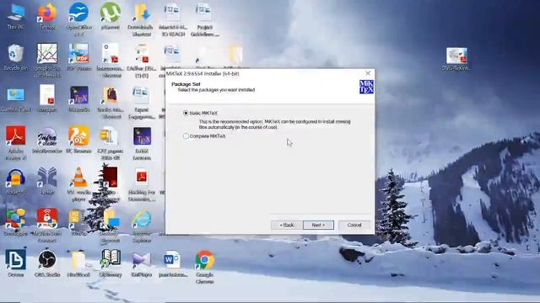540x303 pixels.
Task: Open UC Browser from the desktop
Action: pos(78,141)
